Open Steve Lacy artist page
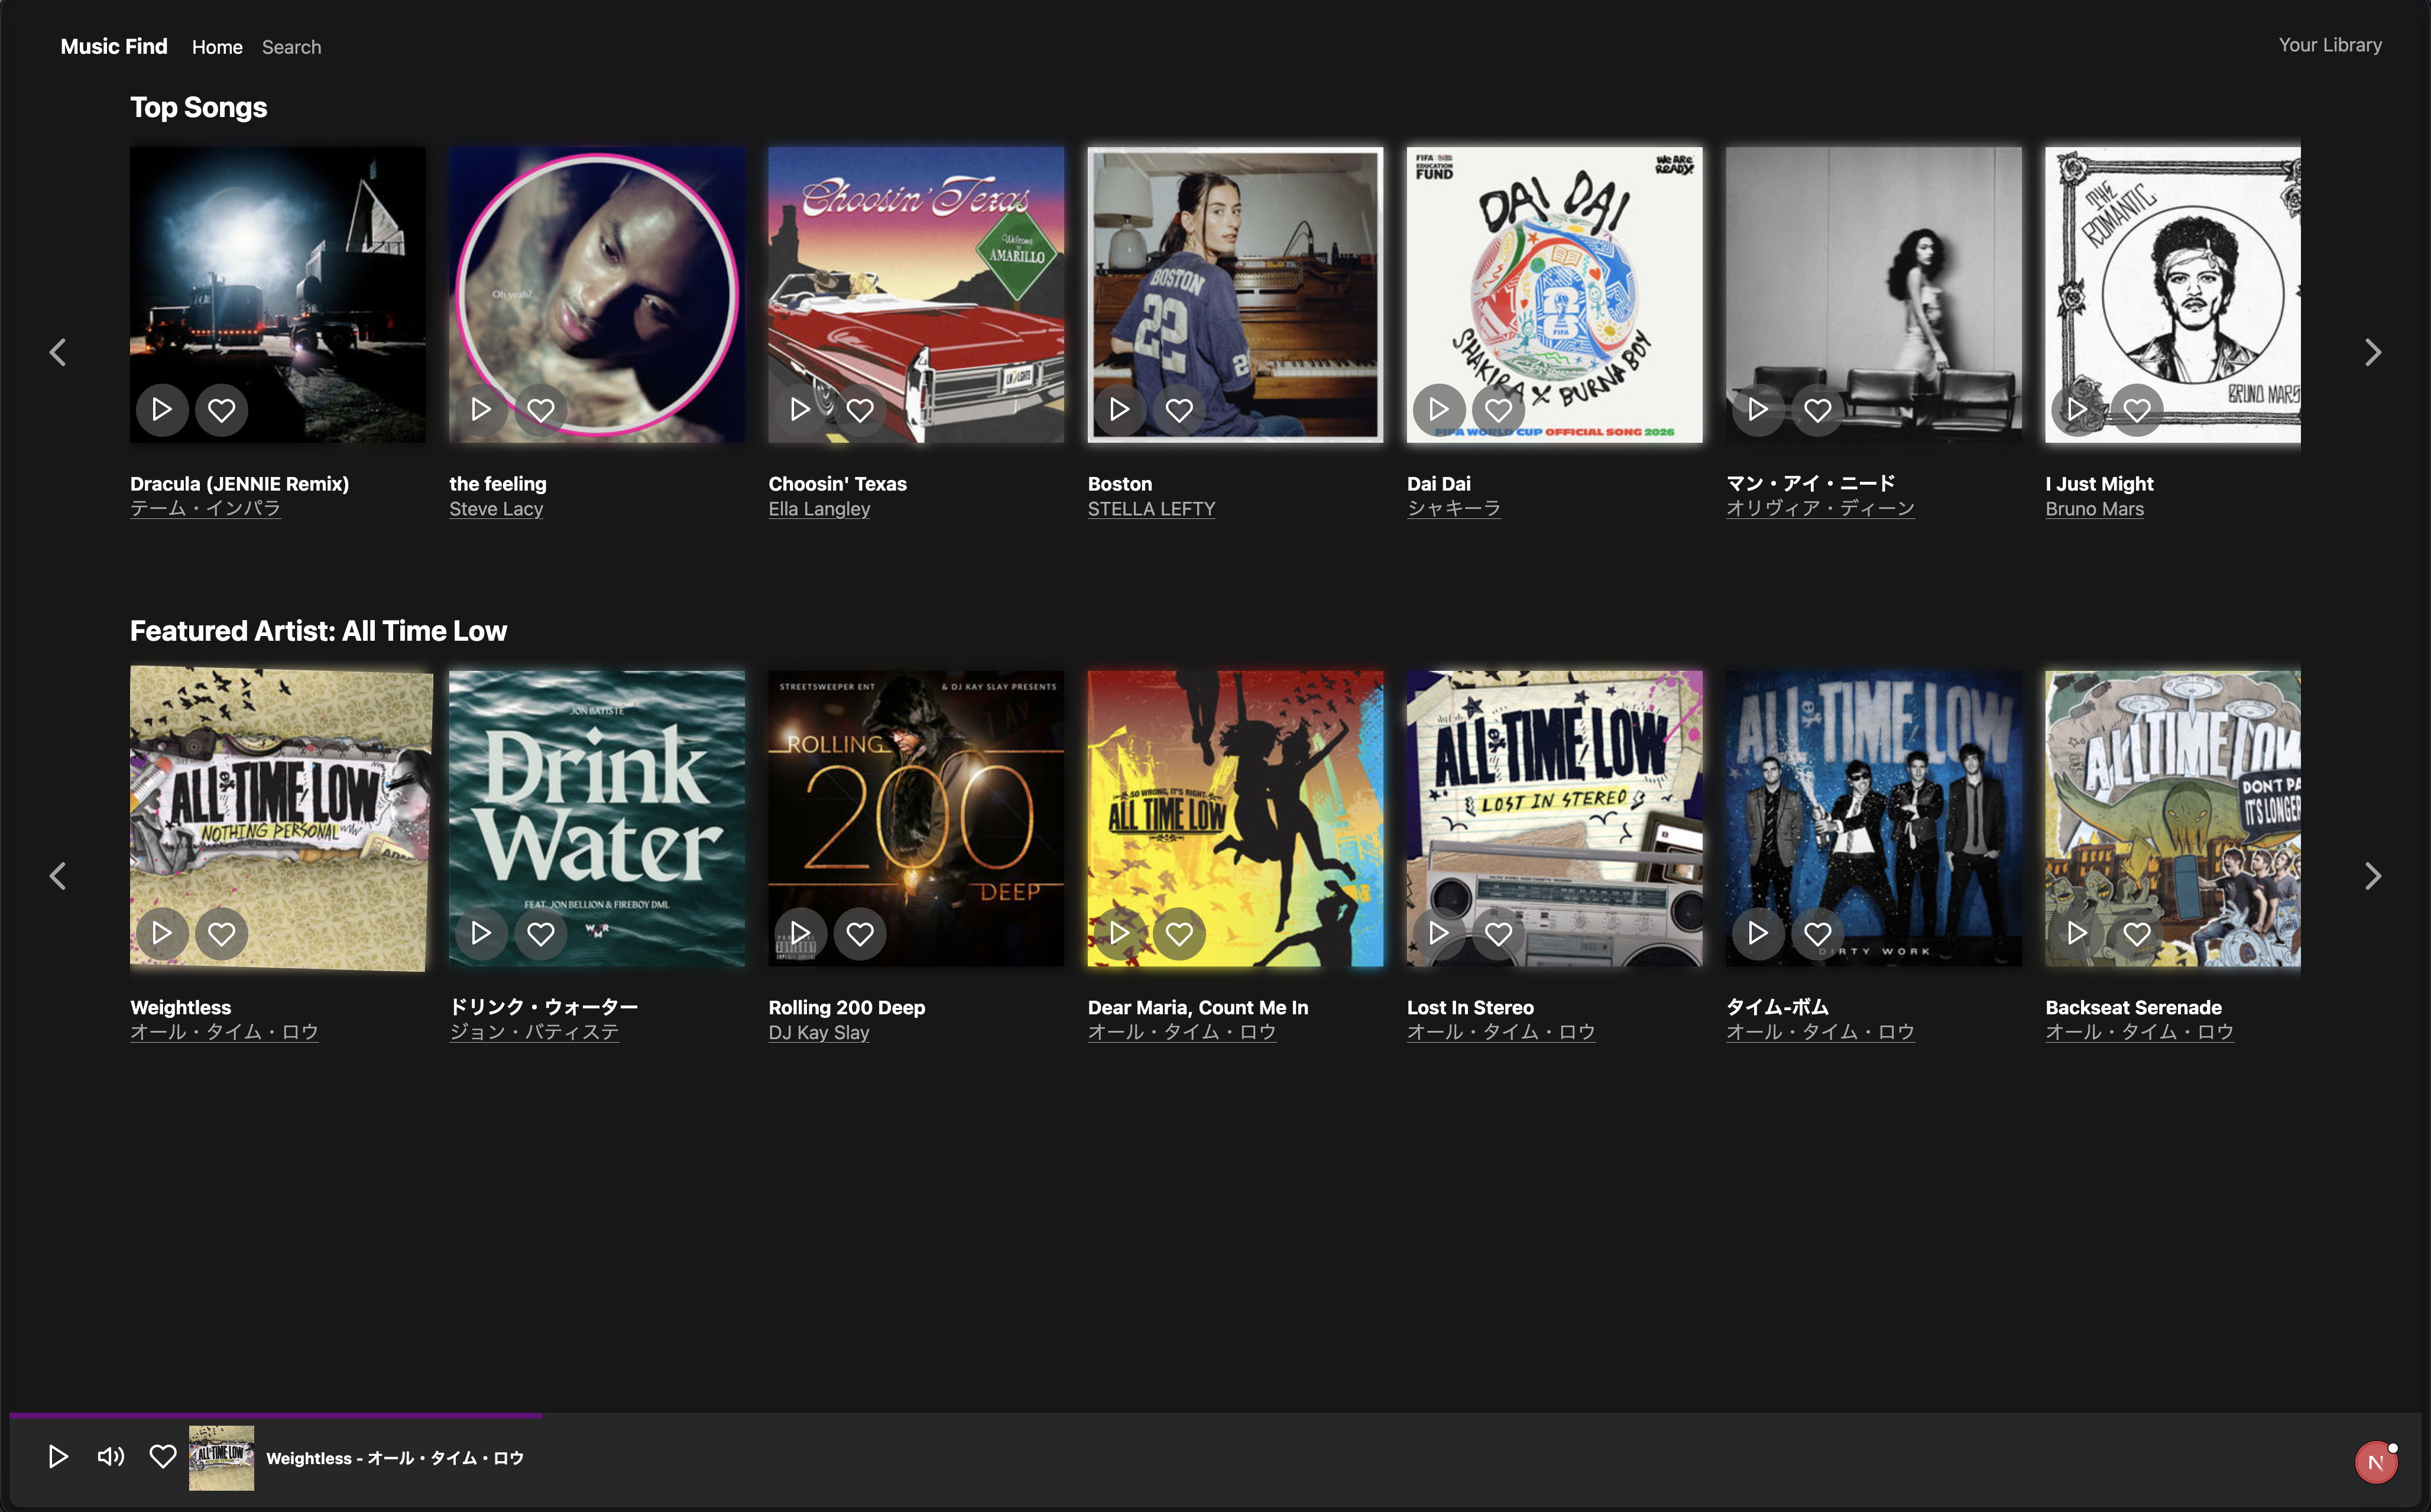 click(496, 509)
